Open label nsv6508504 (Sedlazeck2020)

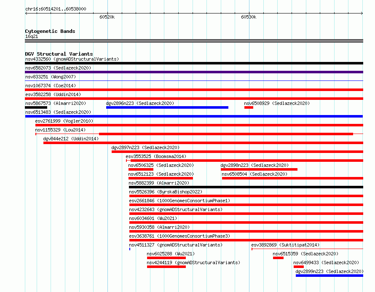pyautogui.click(x=254, y=174)
